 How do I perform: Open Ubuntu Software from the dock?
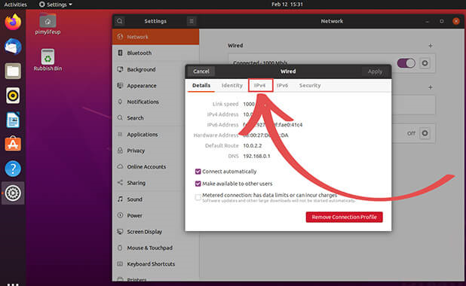click(13, 145)
